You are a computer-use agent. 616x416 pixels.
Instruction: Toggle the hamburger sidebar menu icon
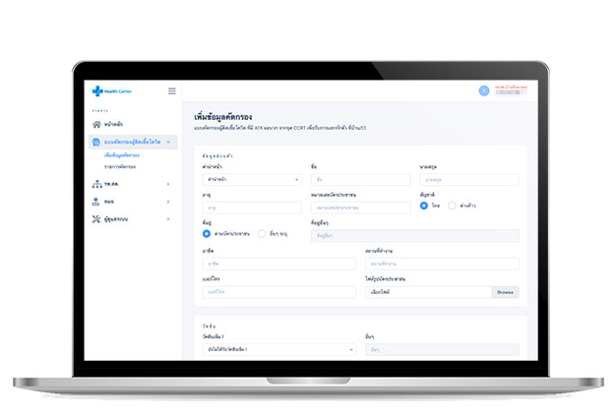click(x=172, y=90)
